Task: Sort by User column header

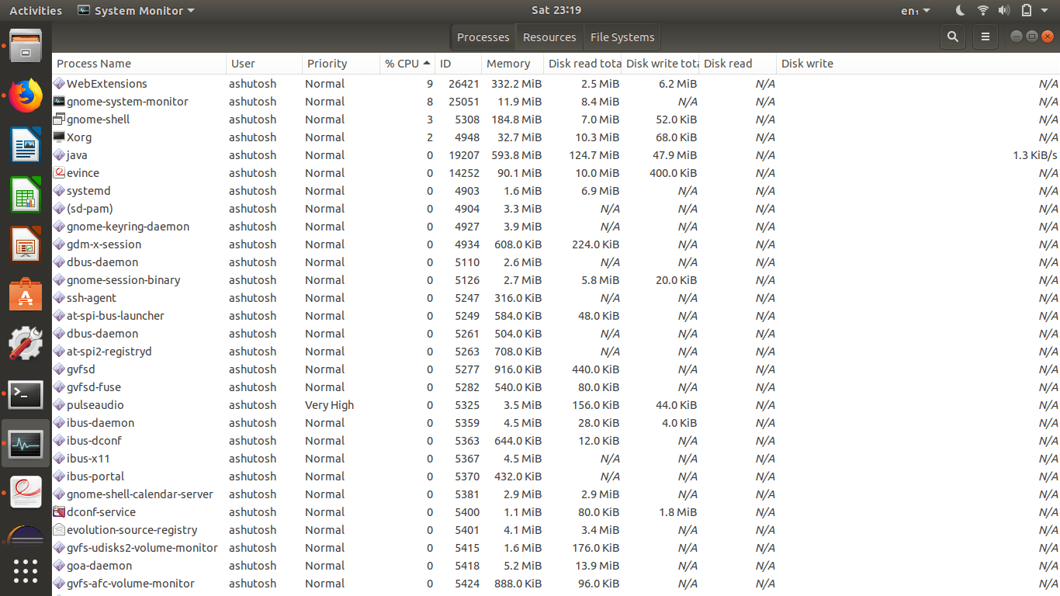Action: (x=264, y=64)
